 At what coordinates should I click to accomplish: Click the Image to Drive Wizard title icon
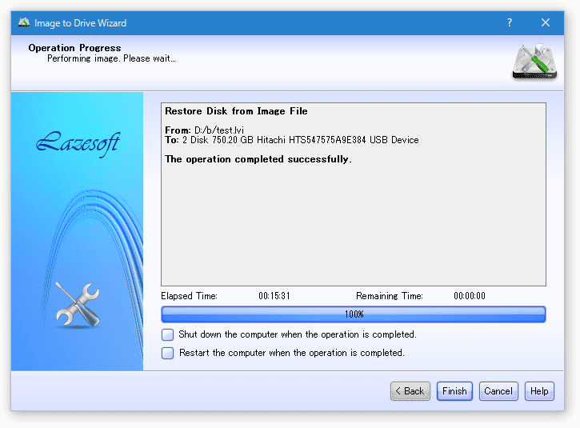click(24, 22)
